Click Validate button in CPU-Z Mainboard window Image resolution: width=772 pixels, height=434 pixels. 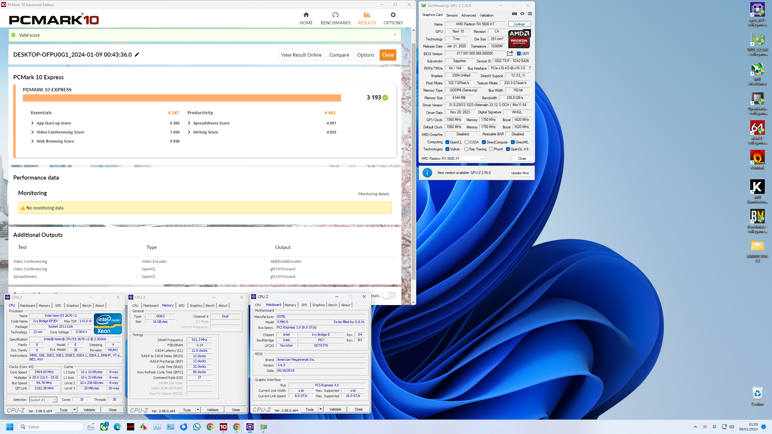pyautogui.click(x=335, y=409)
